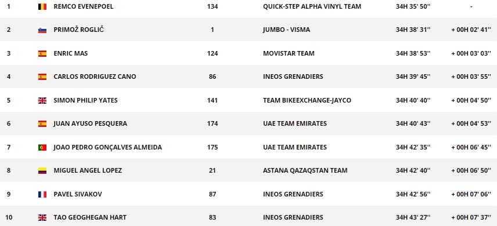Click bib number 134 in first row

coord(213,6)
